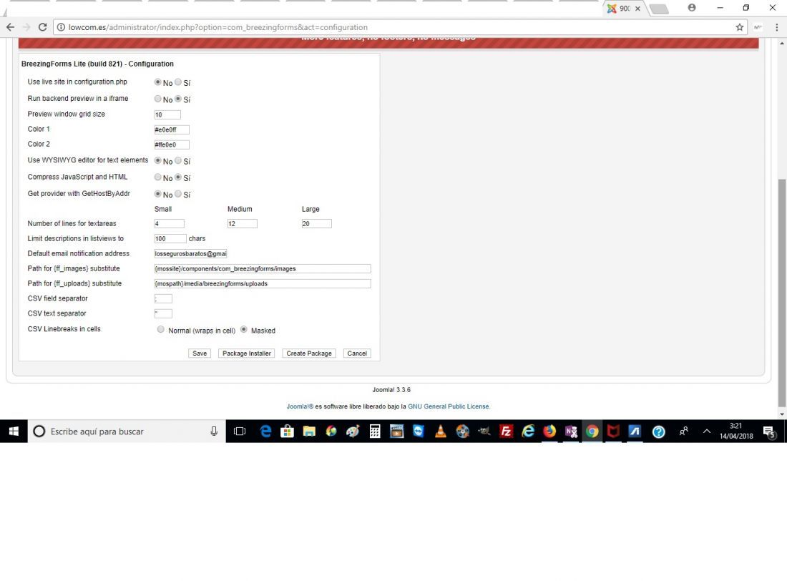Select Sí for Compress JavaScript and HTML
This screenshot has height=581, width=787.
tap(178, 177)
